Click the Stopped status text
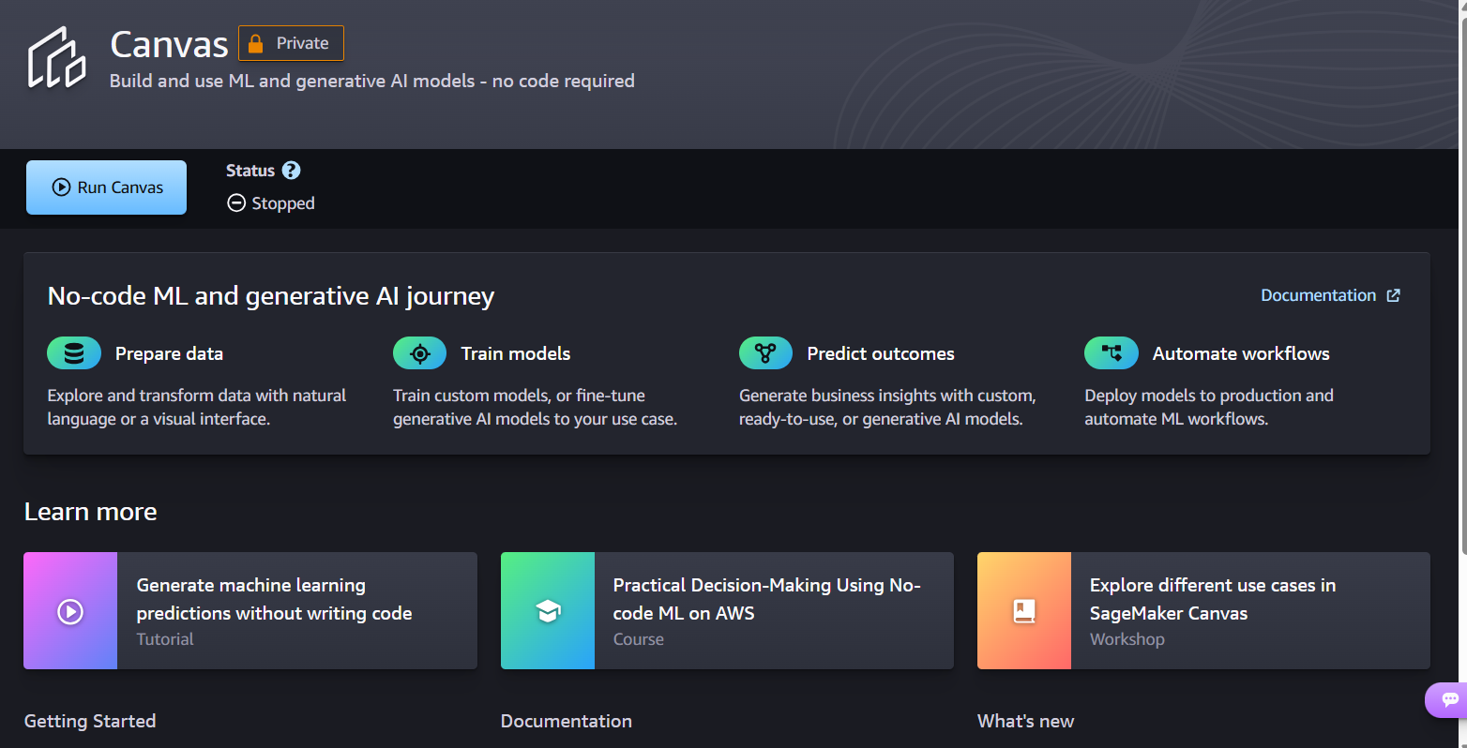The image size is (1467, 748). (283, 203)
